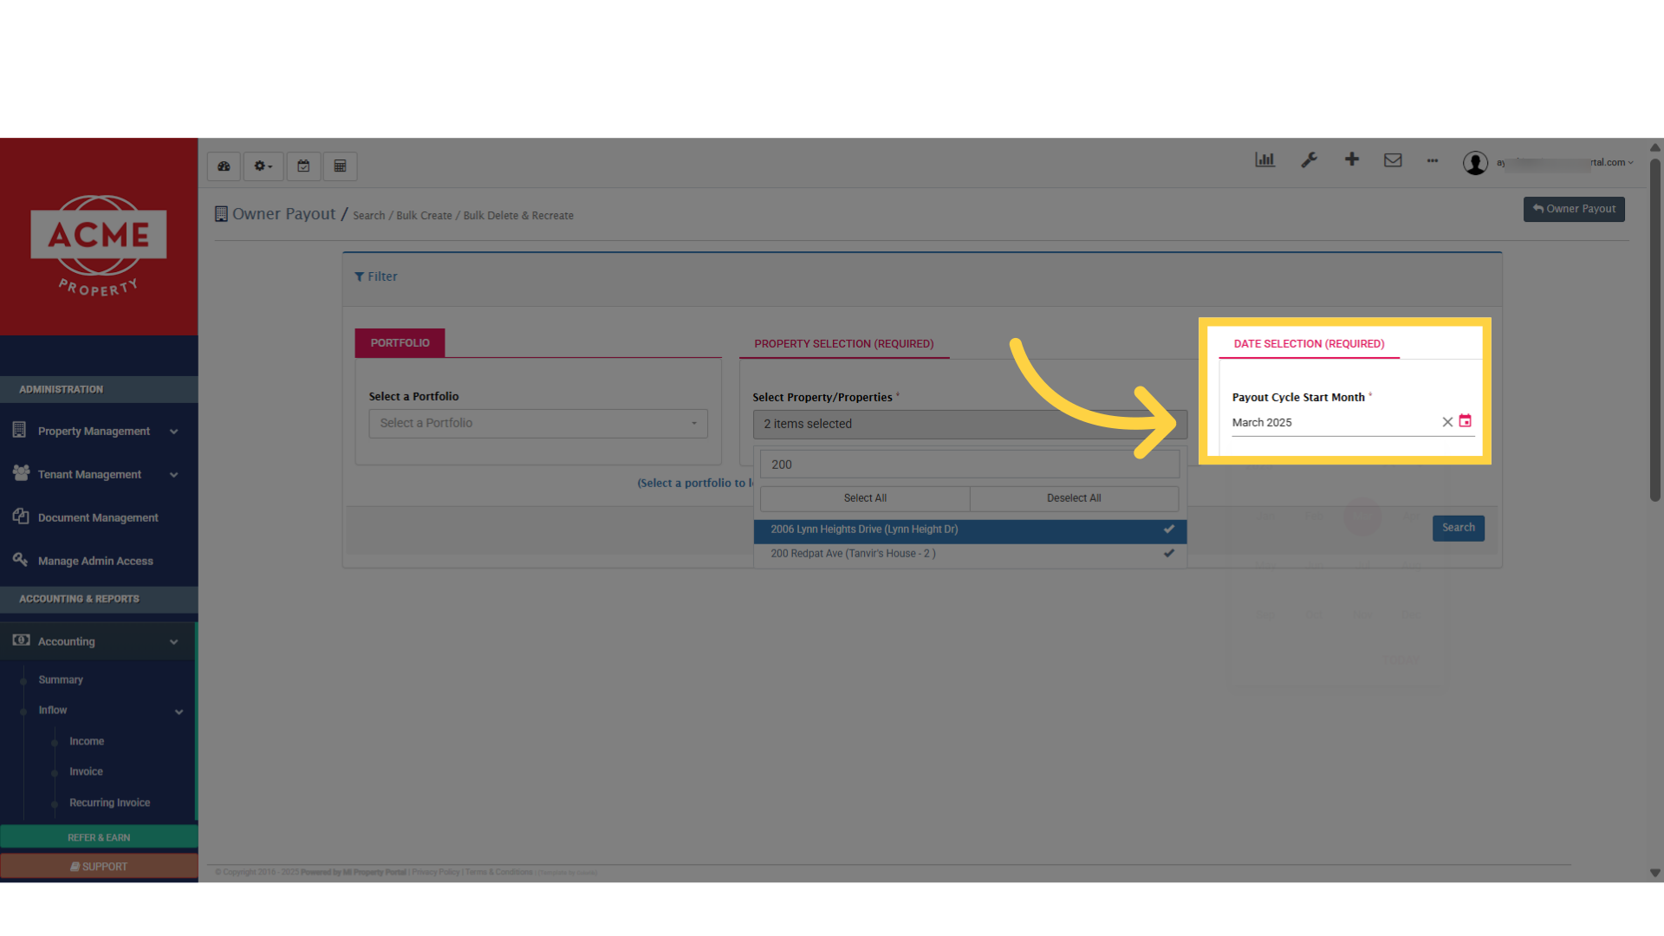1664x936 pixels.
Task: Uncheck 2006 Lynn Heights Drive property
Action: pos(970,530)
